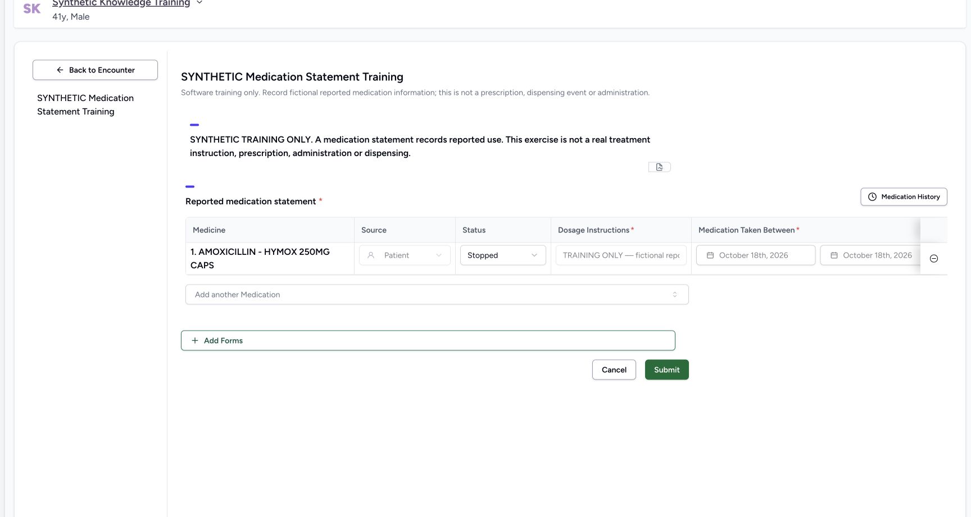
Task: Pick the end date October 18th, 2026
Action: 870,255
